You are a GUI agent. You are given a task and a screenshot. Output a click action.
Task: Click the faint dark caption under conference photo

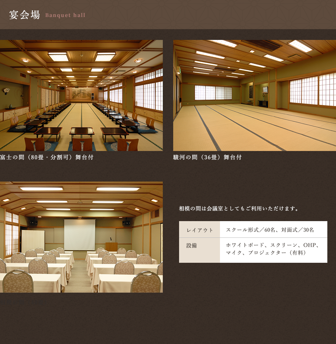point(23,301)
